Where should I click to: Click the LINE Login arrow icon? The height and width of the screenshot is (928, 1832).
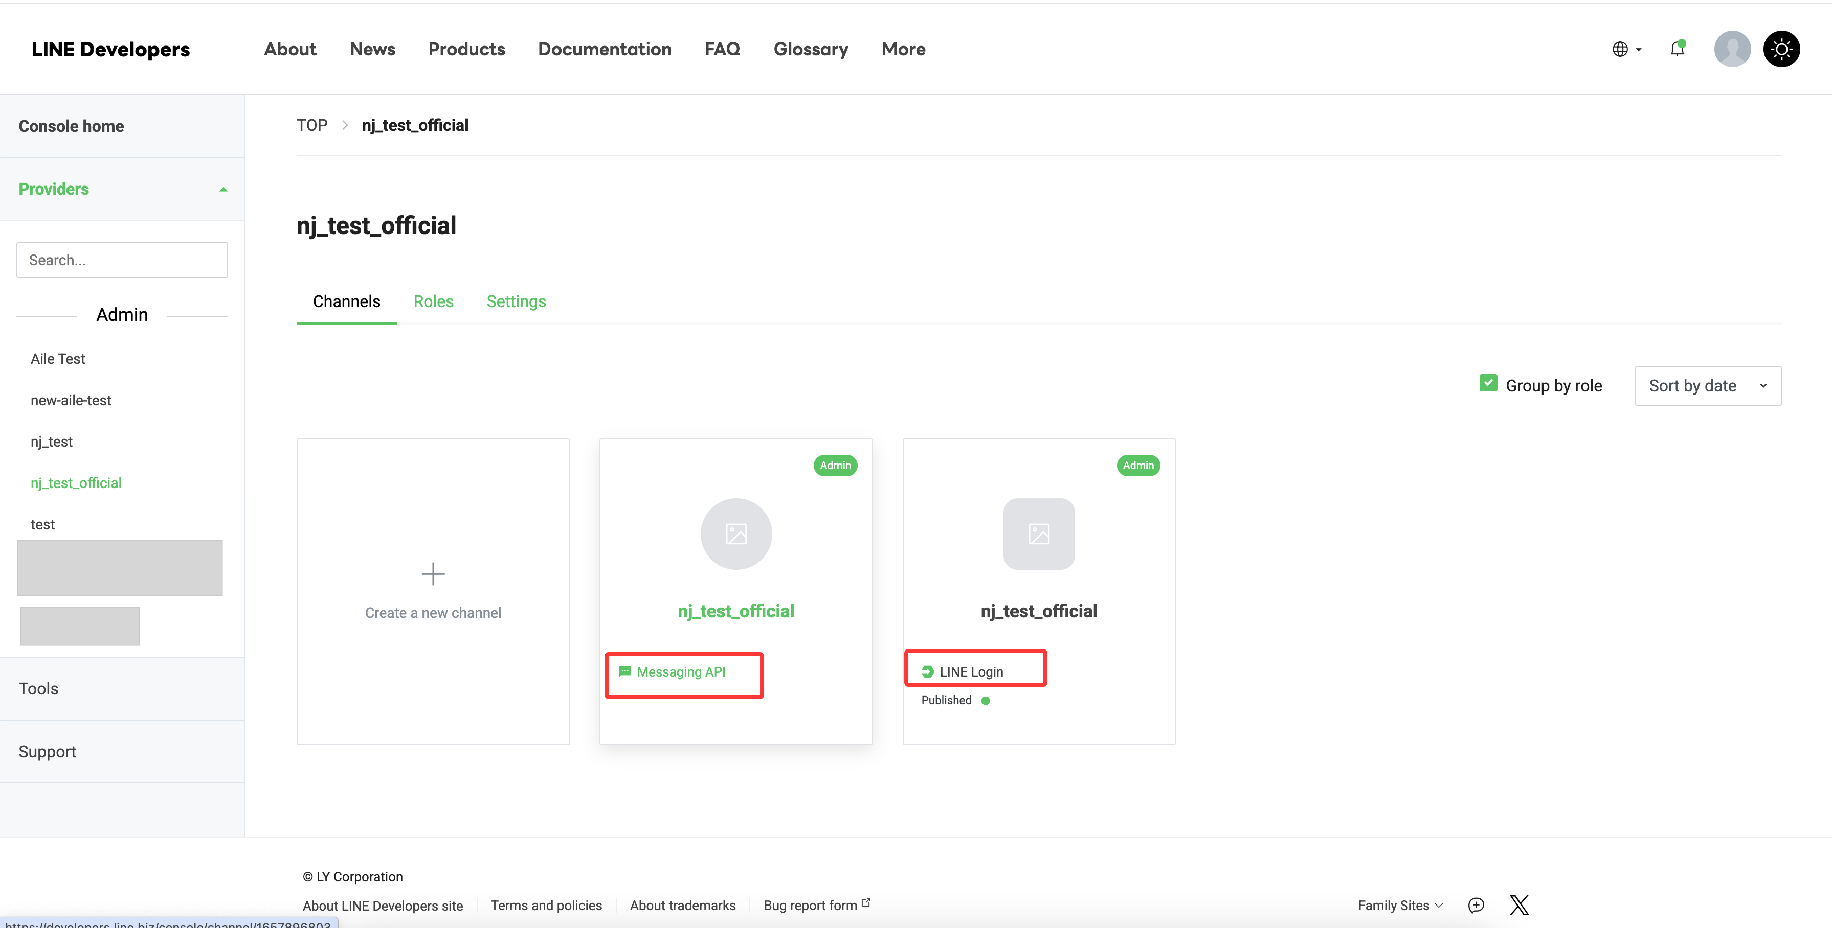pos(927,671)
